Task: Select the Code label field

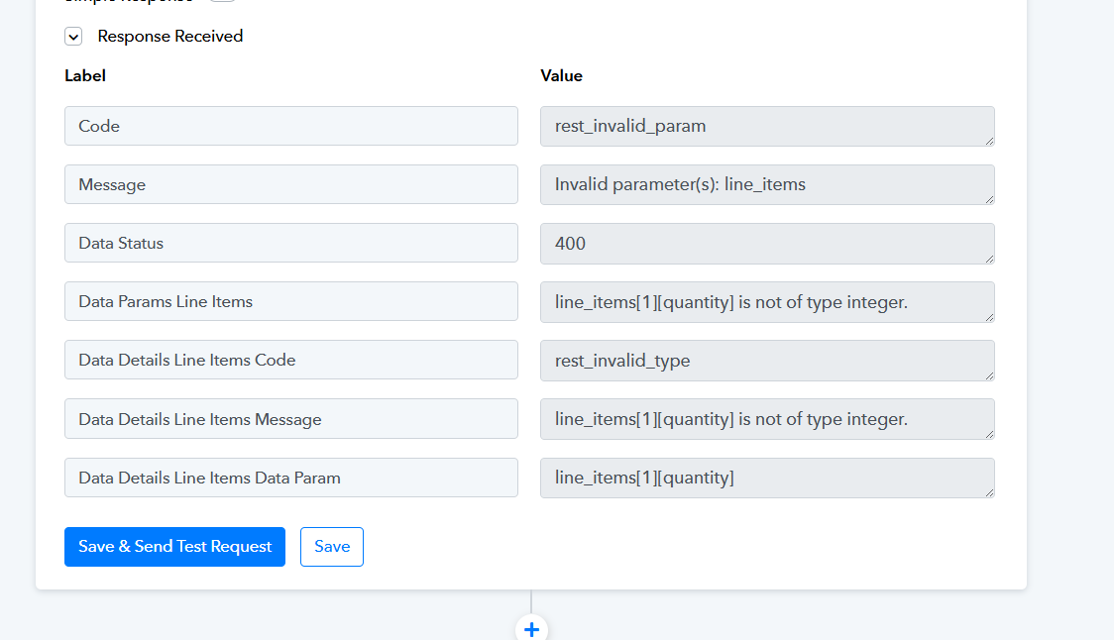Action: (291, 127)
